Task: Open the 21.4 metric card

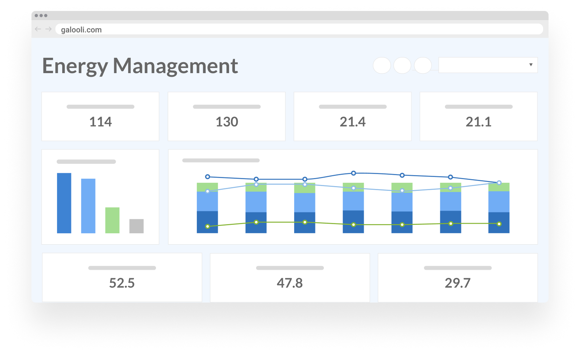Action: point(352,117)
